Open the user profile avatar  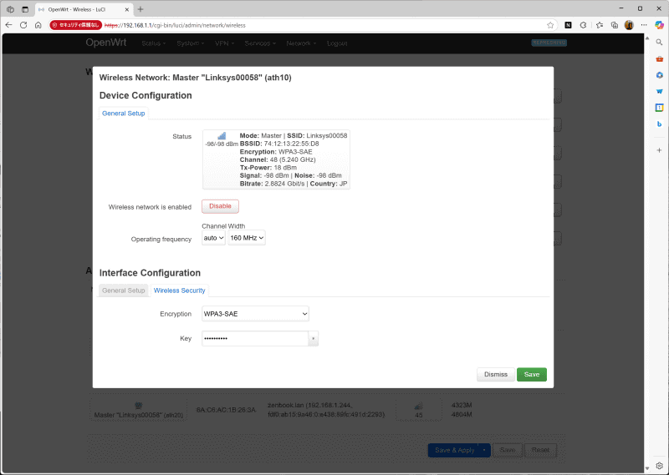pos(629,25)
